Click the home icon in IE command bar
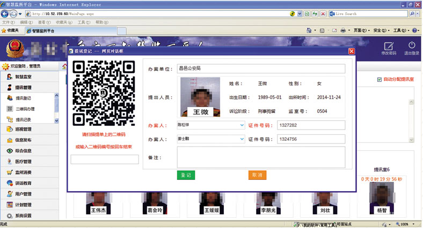Screen dimensions: 423x228 pos(309,31)
